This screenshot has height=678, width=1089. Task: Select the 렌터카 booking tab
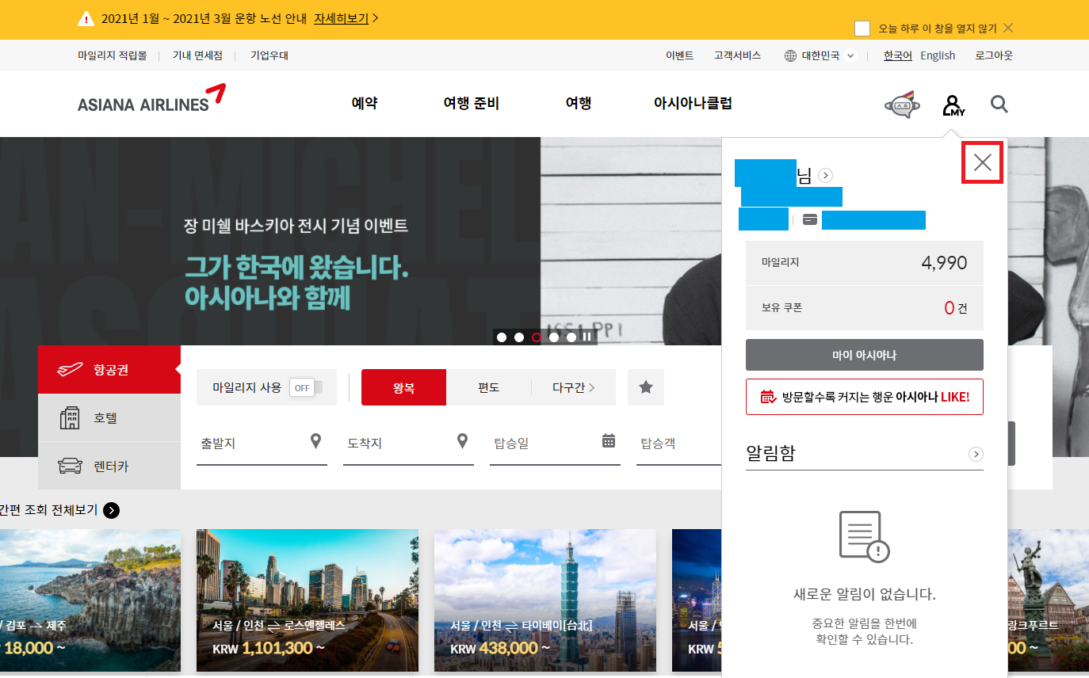click(109, 466)
